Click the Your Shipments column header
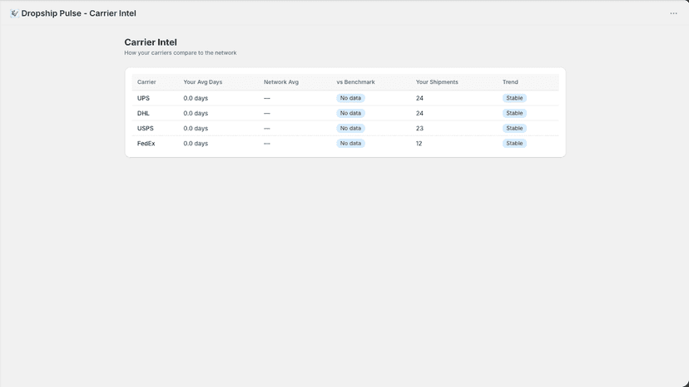The width and height of the screenshot is (689, 387). [437, 82]
